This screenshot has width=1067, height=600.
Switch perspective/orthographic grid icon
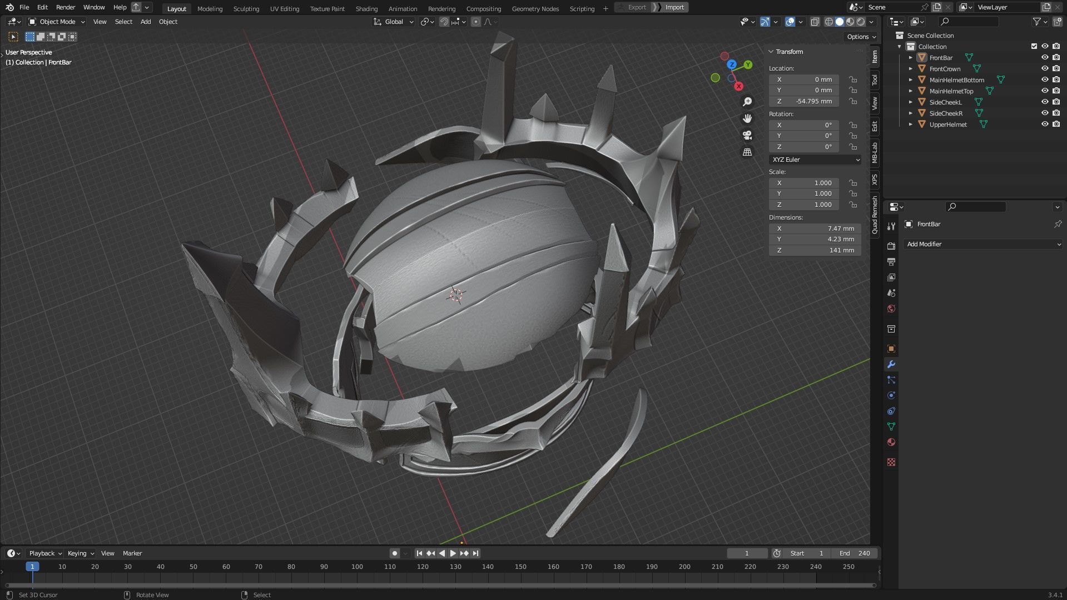click(x=747, y=152)
